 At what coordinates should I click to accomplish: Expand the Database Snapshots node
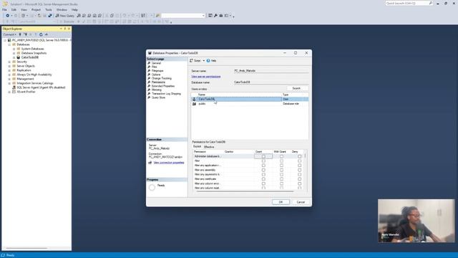point(14,53)
